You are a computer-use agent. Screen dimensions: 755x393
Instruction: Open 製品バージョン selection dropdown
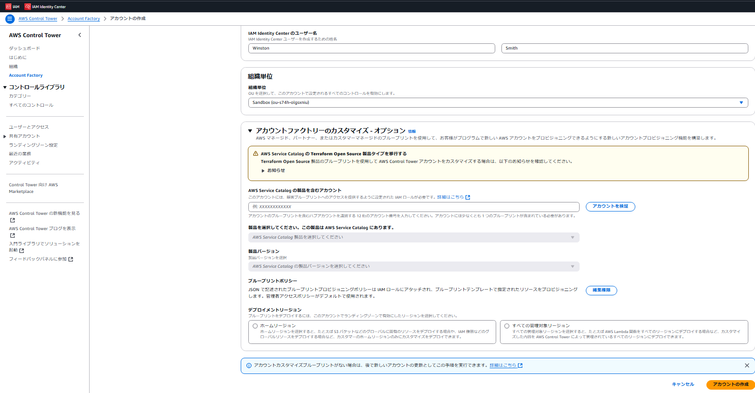(414, 266)
